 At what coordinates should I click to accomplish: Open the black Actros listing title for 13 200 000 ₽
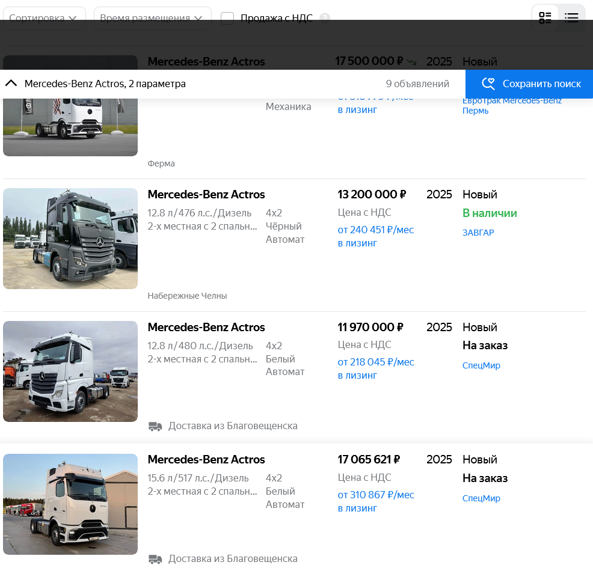206,194
